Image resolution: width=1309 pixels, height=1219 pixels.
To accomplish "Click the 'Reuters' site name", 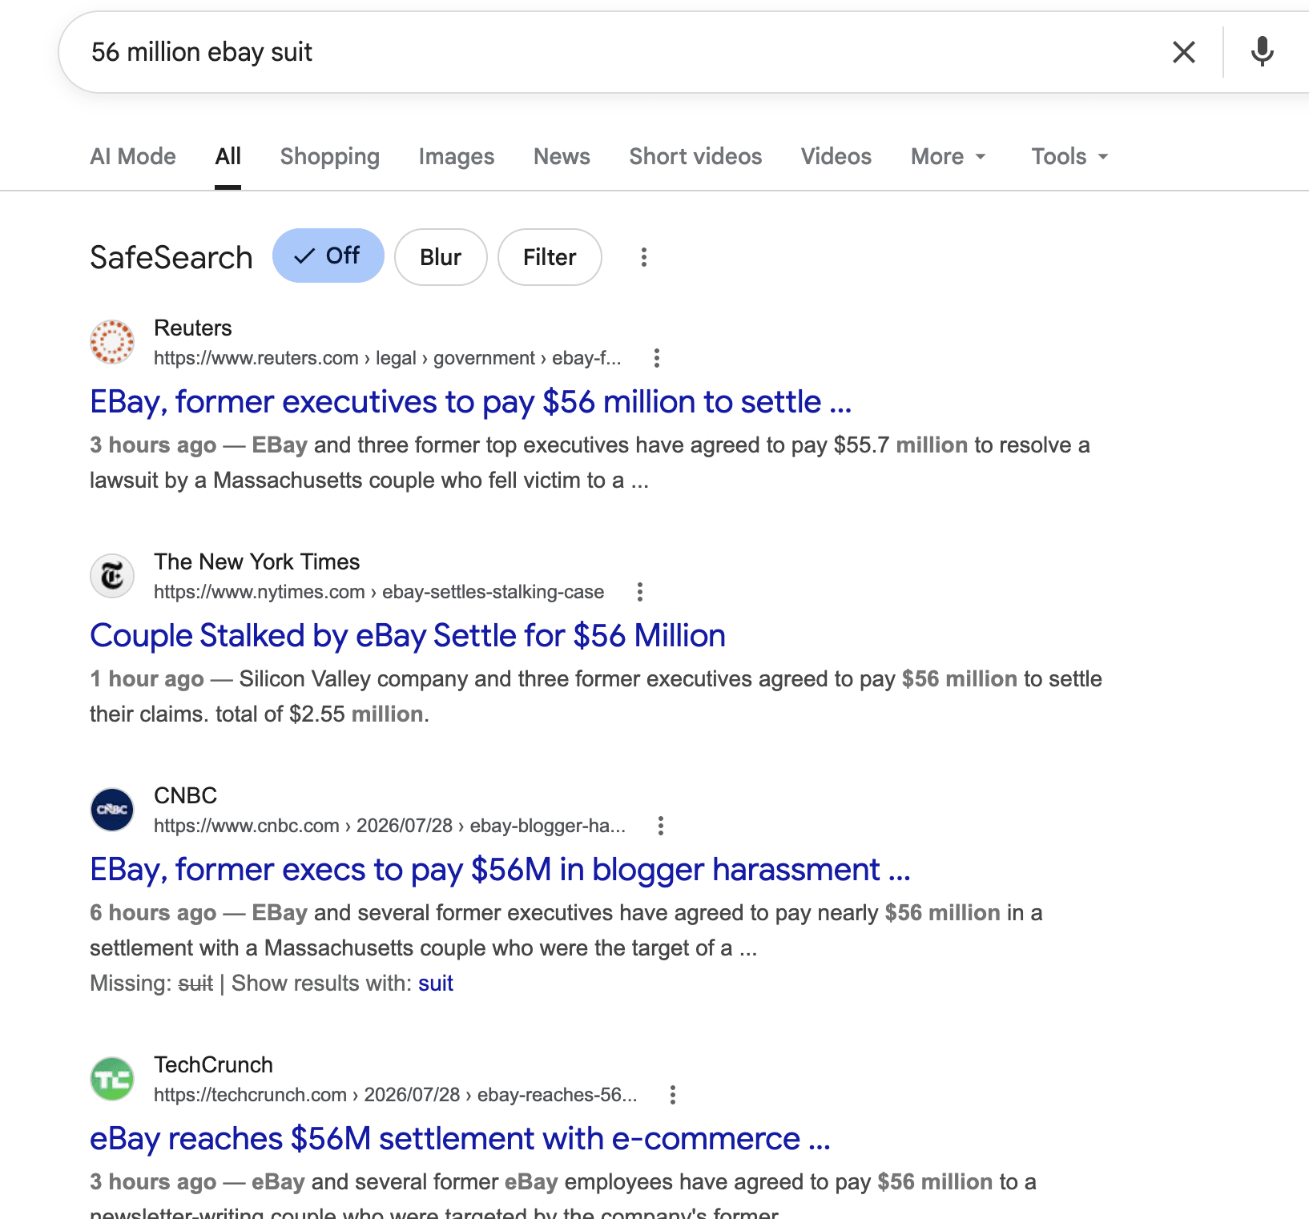I will (193, 328).
